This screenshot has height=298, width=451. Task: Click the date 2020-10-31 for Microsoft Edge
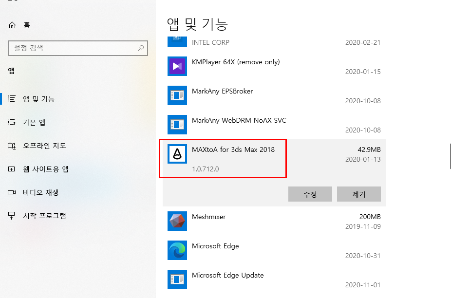(x=363, y=256)
